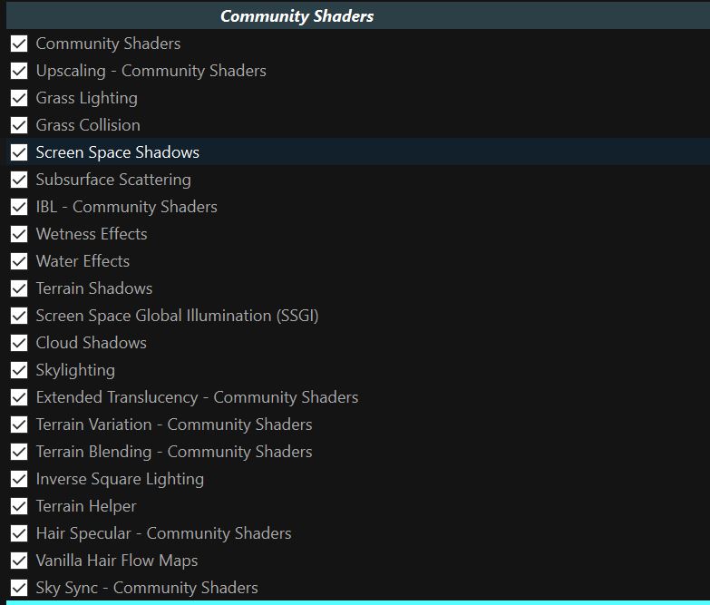Toggle the Vanilla Hair Flow Maps checkbox
This screenshot has width=710, height=605.
pyautogui.click(x=19, y=561)
